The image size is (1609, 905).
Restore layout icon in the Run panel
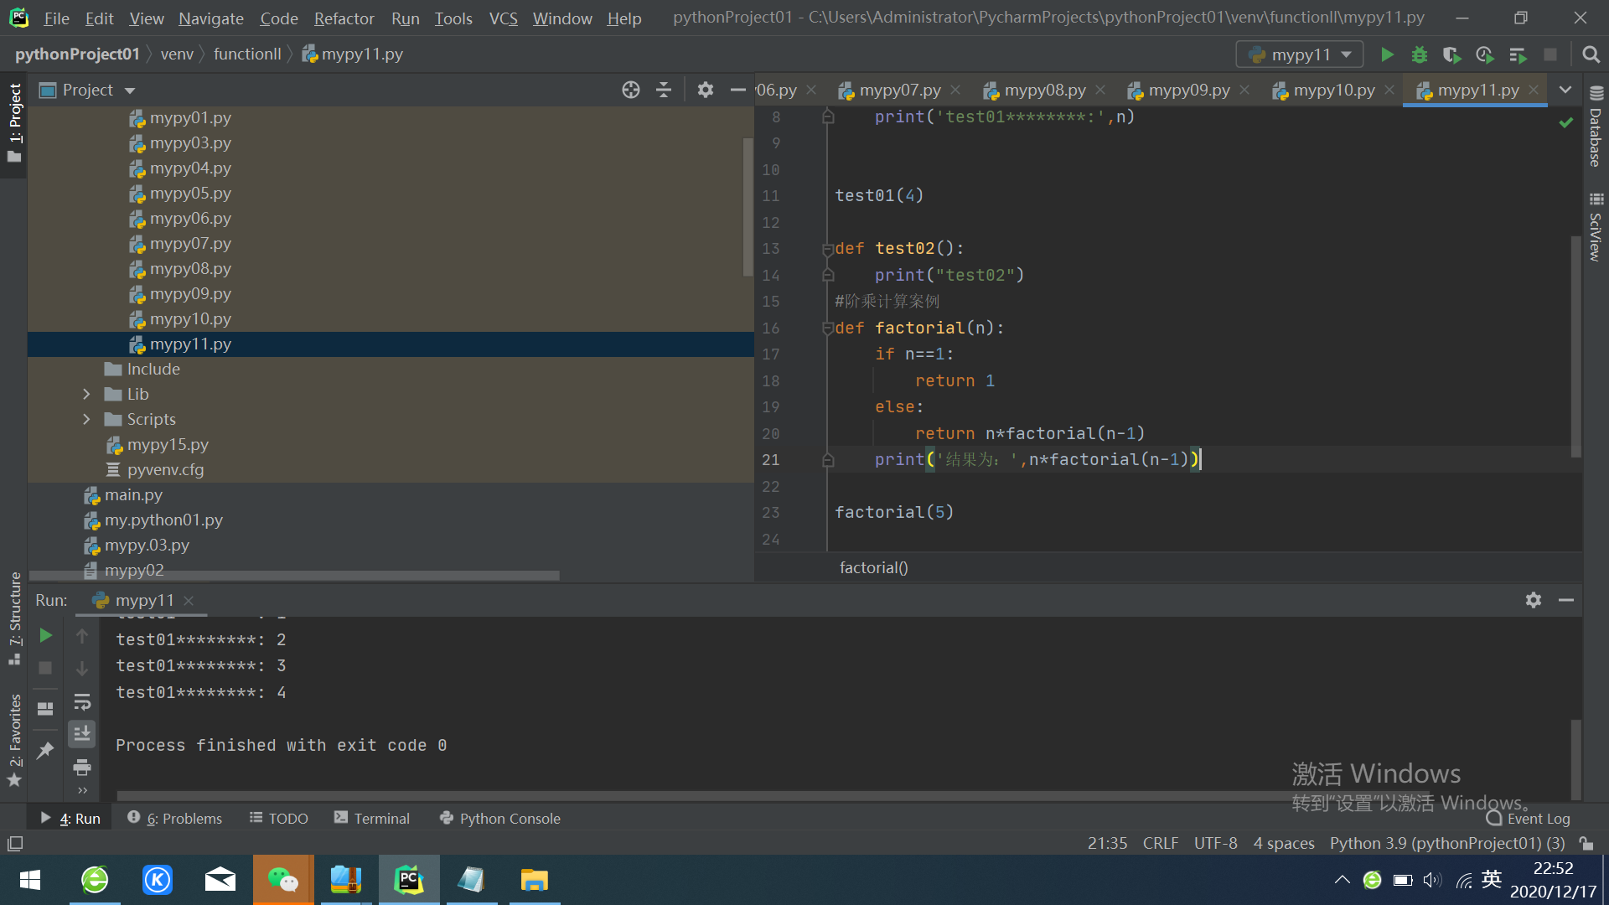[x=46, y=709]
